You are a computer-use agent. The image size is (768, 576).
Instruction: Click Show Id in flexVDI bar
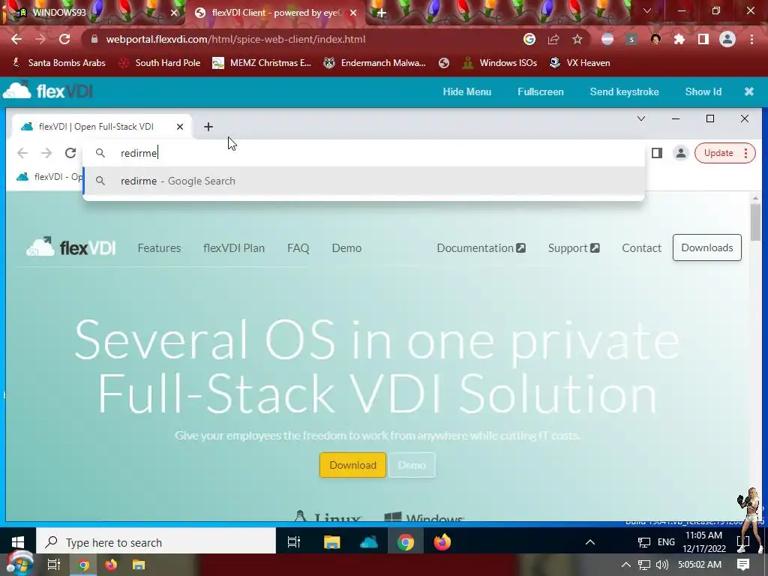[703, 91]
